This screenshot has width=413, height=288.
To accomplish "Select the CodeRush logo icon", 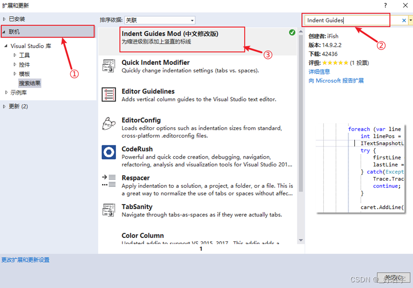I will pyautogui.click(x=108, y=152).
